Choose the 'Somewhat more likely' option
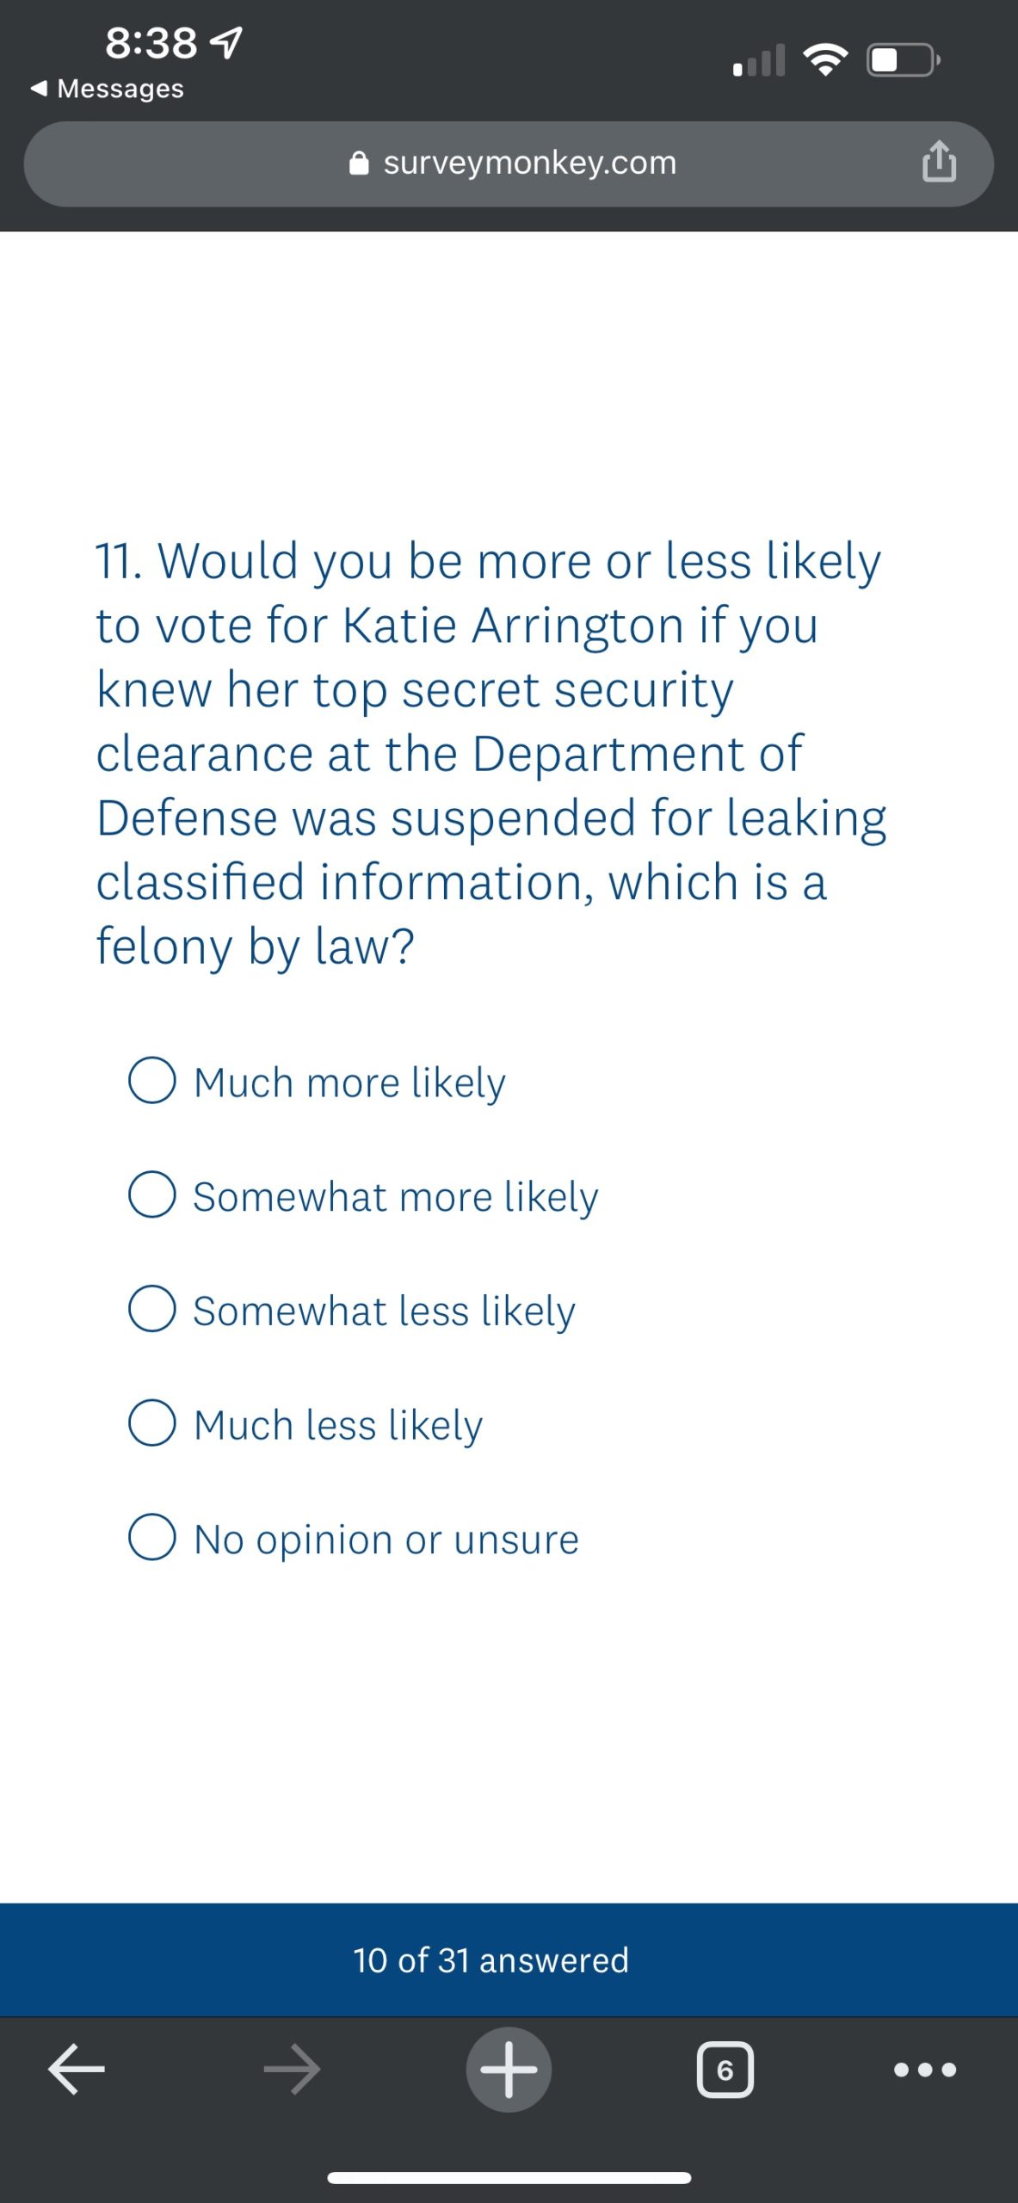This screenshot has width=1018, height=2203. tap(152, 1194)
